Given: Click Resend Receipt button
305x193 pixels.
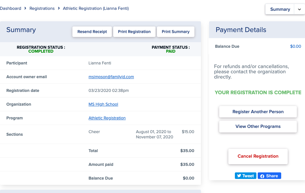Looking at the screenshot, I should (92, 32).
